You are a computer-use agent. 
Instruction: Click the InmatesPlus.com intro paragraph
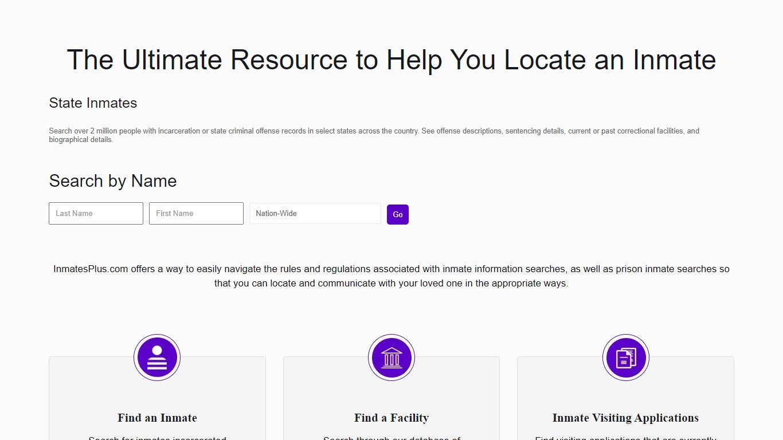click(391, 276)
